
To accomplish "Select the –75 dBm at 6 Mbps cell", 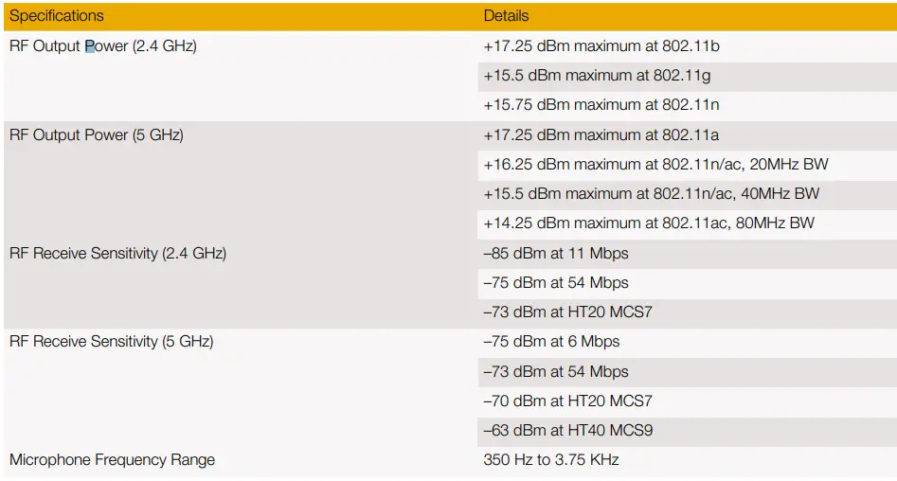I will click(x=551, y=341).
